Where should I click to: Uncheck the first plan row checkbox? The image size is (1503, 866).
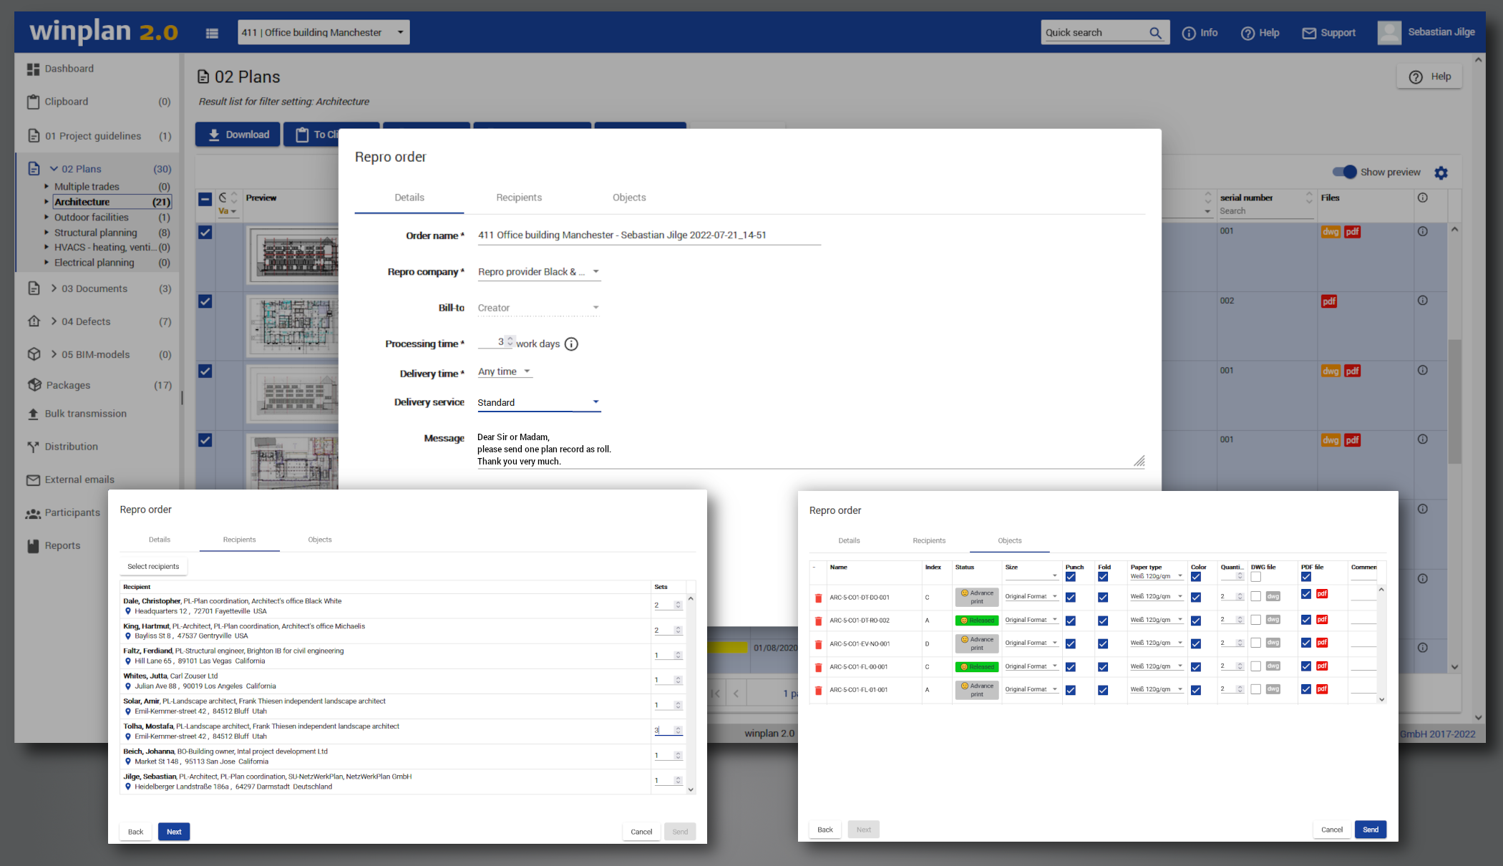coord(205,232)
